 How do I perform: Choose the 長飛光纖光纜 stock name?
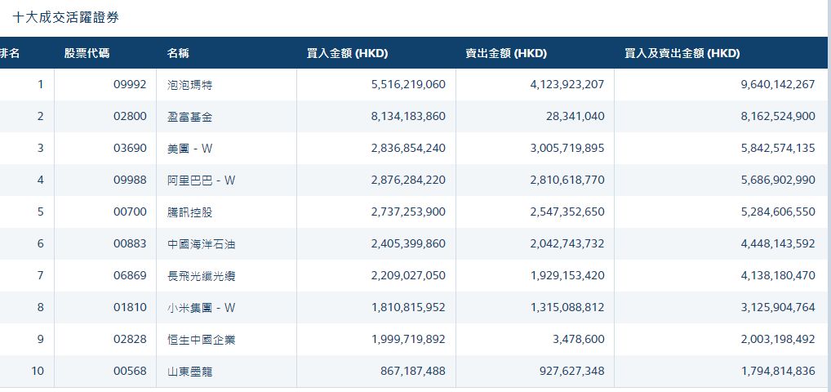(201, 276)
